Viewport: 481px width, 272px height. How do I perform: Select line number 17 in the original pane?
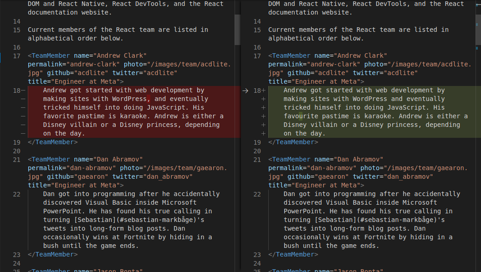point(16,56)
